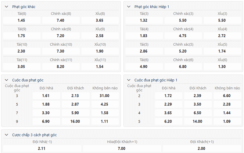The image size is (244, 153).
Task: Collapse the Cuộc đua phạt góc Hiệp 1 panel
Action: 129,80
